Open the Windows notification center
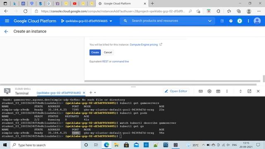The width and height of the screenshot is (265, 149). [x=258, y=145]
